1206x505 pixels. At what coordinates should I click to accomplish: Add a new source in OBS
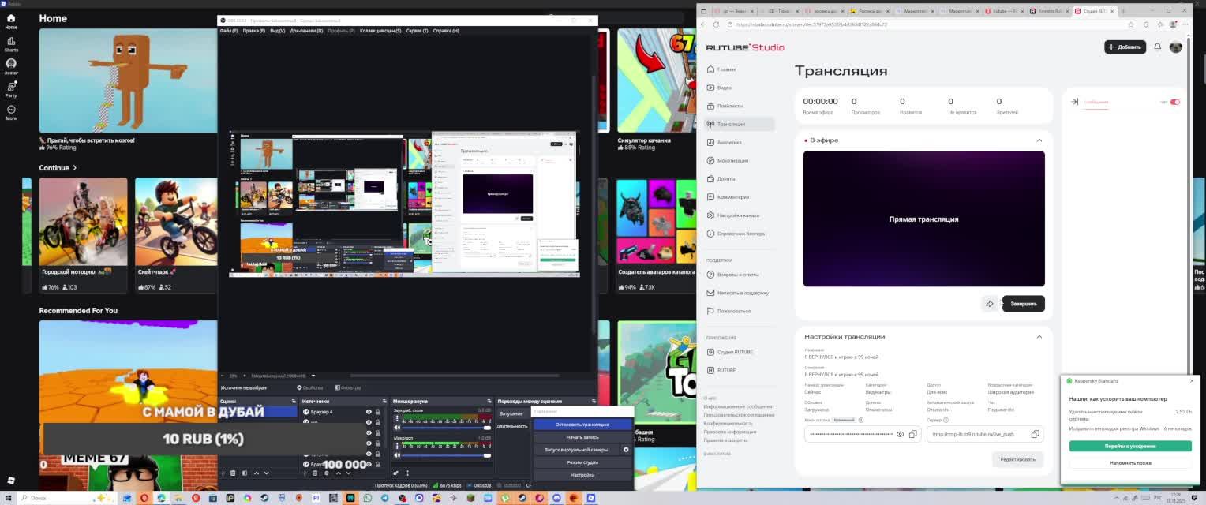click(305, 473)
